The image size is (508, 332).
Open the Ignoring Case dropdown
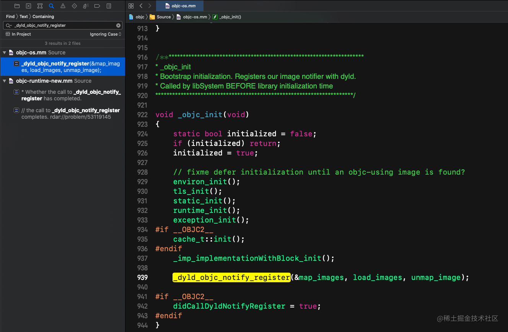pyautogui.click(x=106, y=34)
